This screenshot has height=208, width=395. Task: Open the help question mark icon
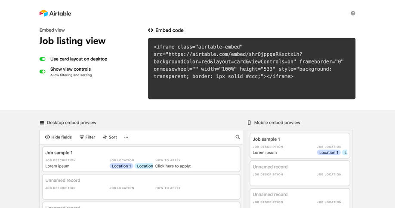(x=353, y=13)
